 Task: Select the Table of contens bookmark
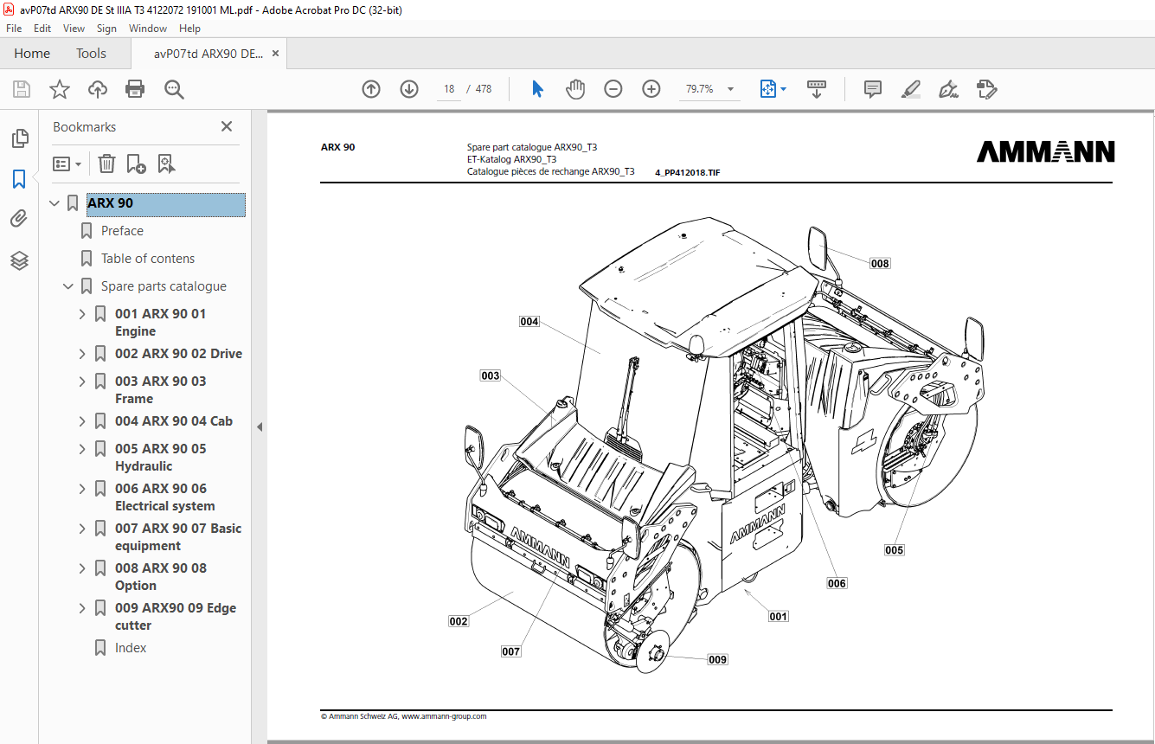click(x=148, y=259)
